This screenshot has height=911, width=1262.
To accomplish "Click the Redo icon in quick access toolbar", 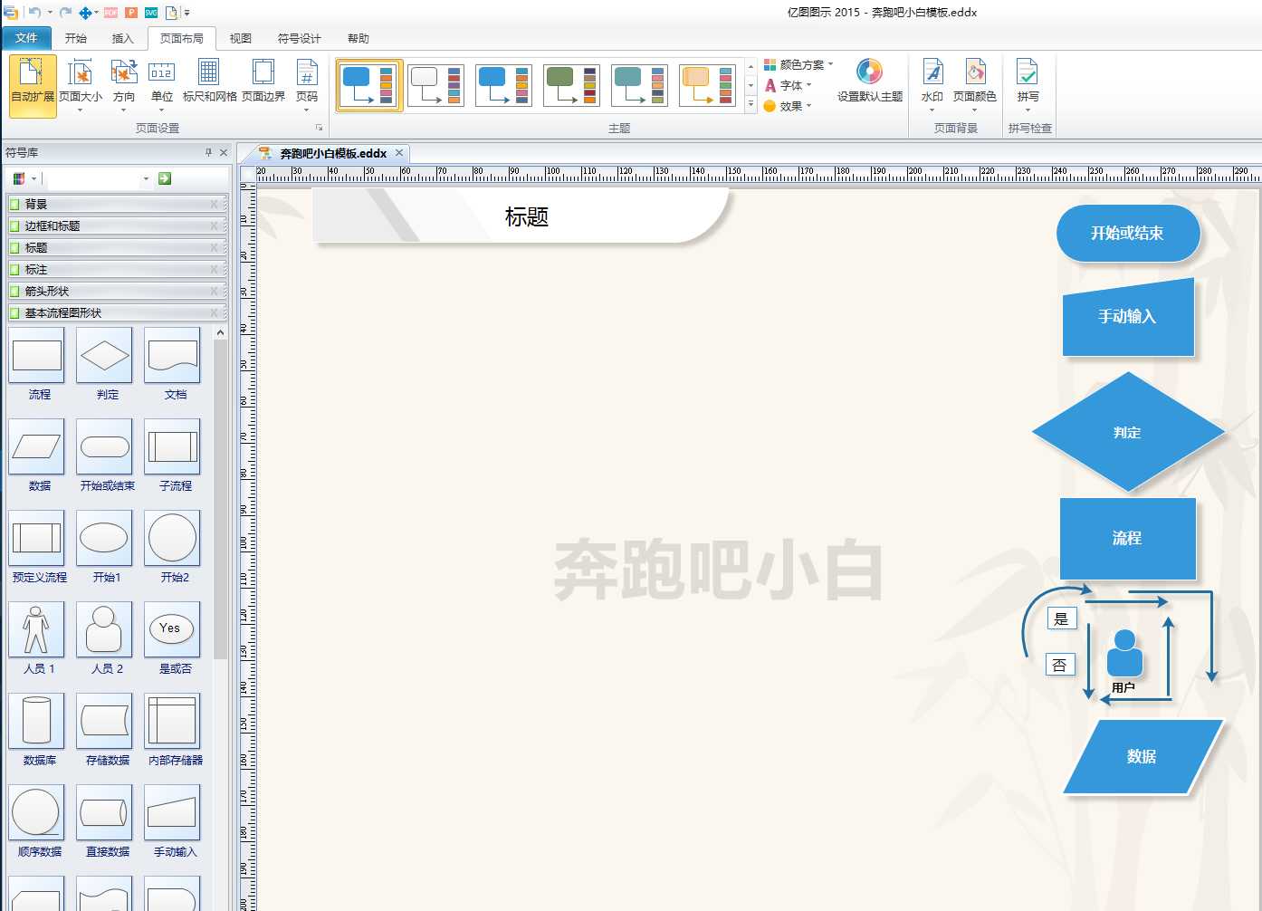I will pyautogui.click(x=65, y=13).
